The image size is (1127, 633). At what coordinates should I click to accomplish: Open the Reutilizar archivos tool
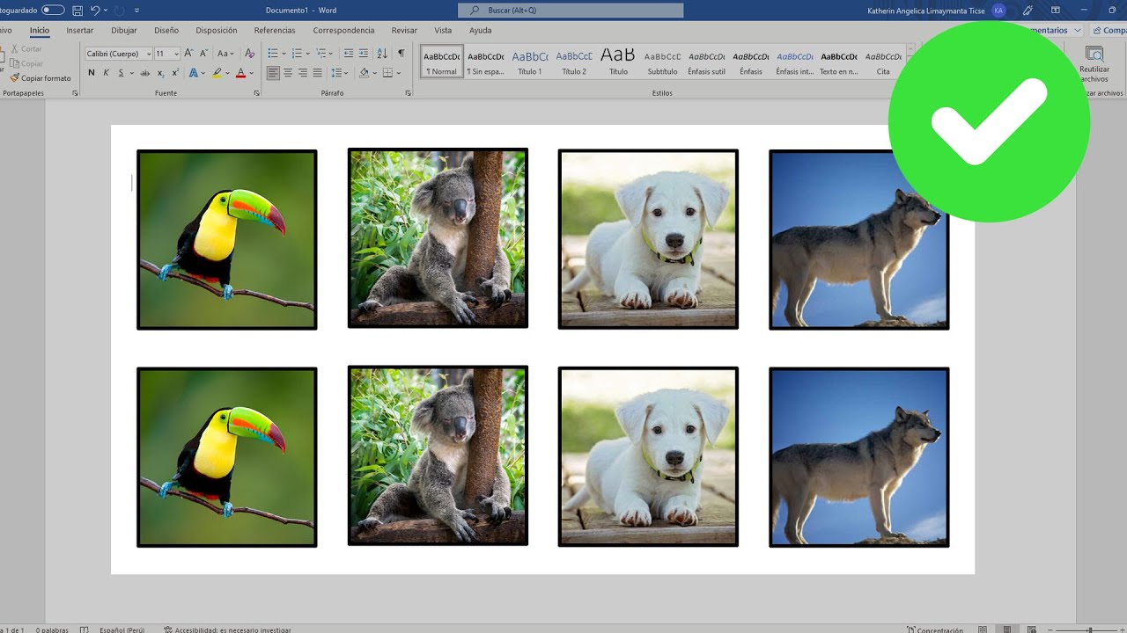pyautogui.click(x=1094, y=63)
